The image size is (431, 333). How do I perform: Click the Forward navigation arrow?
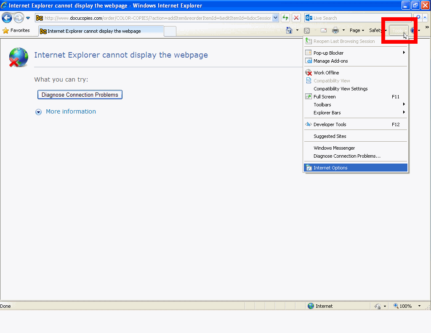[x=19, y=18]
